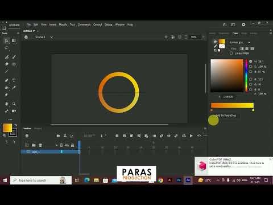The width and height of the screenshot is (273, 205).
Task: Select the Brush tool
Action: (14, 57)
